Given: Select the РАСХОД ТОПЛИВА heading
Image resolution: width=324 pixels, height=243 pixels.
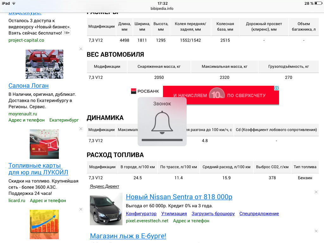Looking at the screenshot, I should 115,155.
